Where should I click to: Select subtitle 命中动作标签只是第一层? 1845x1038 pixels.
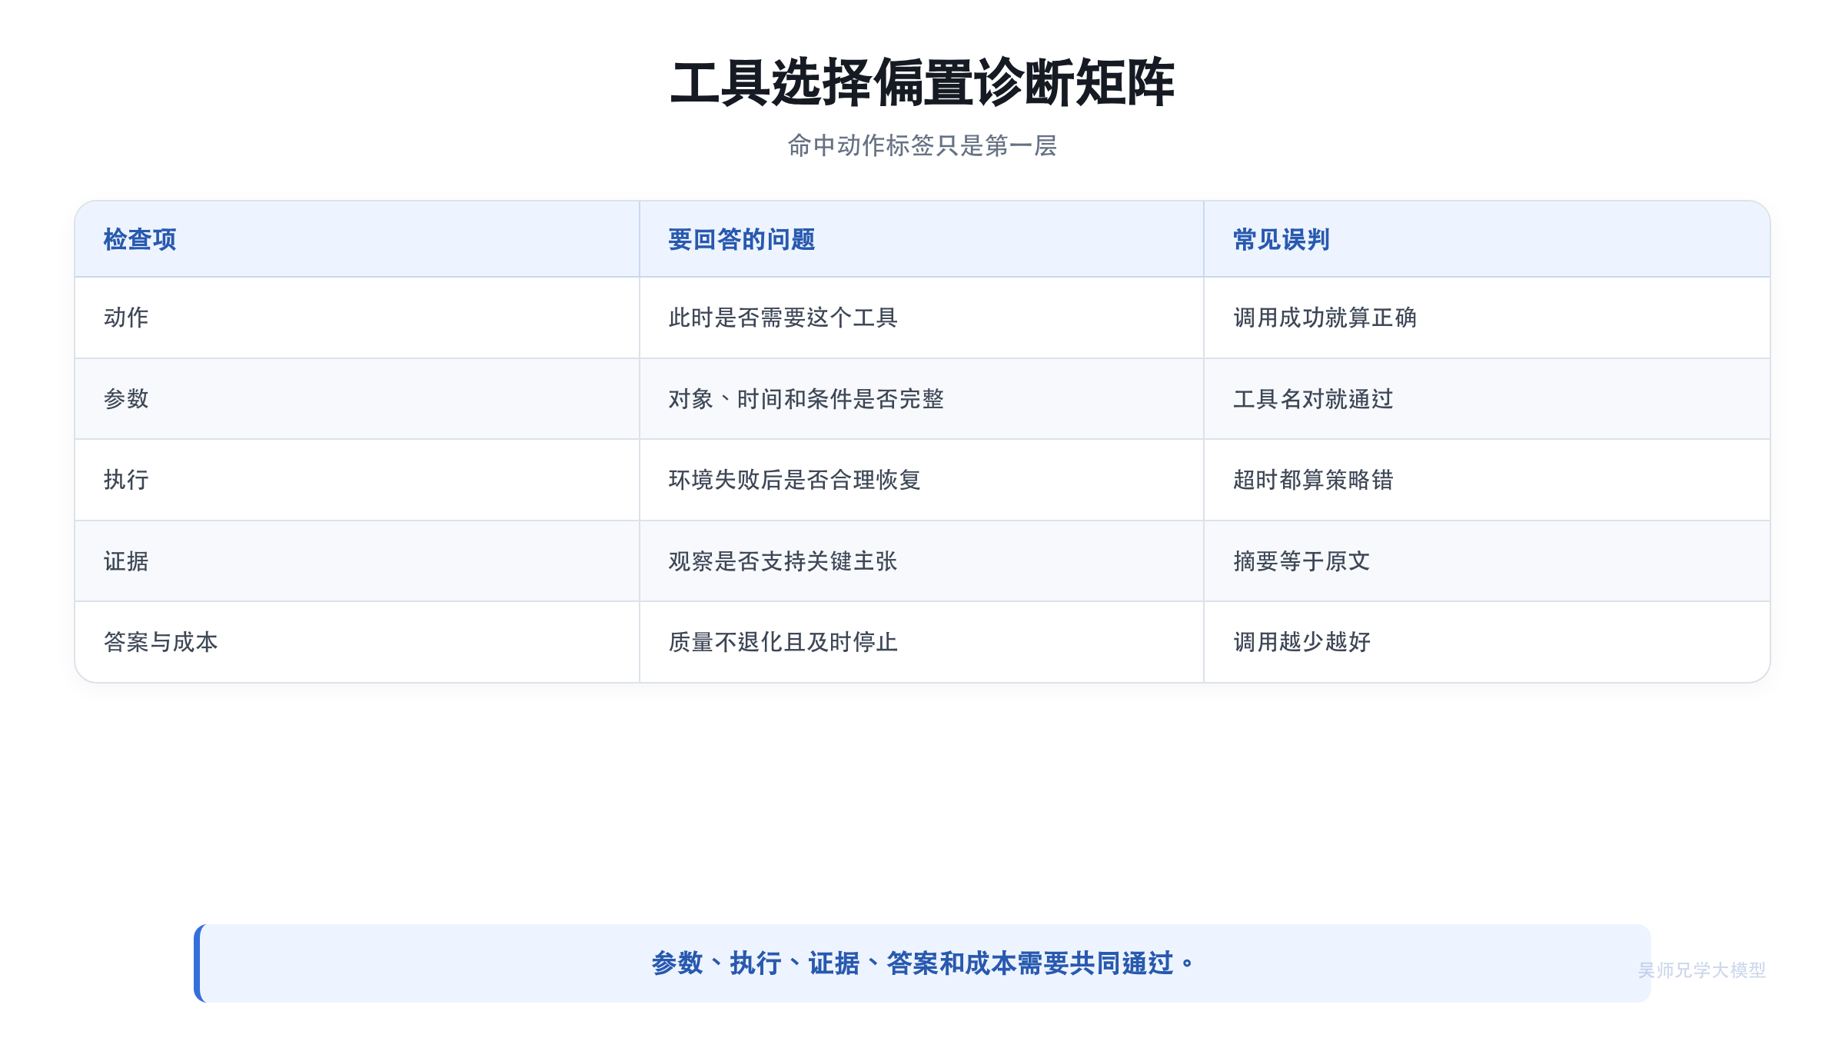click(922, 145)
